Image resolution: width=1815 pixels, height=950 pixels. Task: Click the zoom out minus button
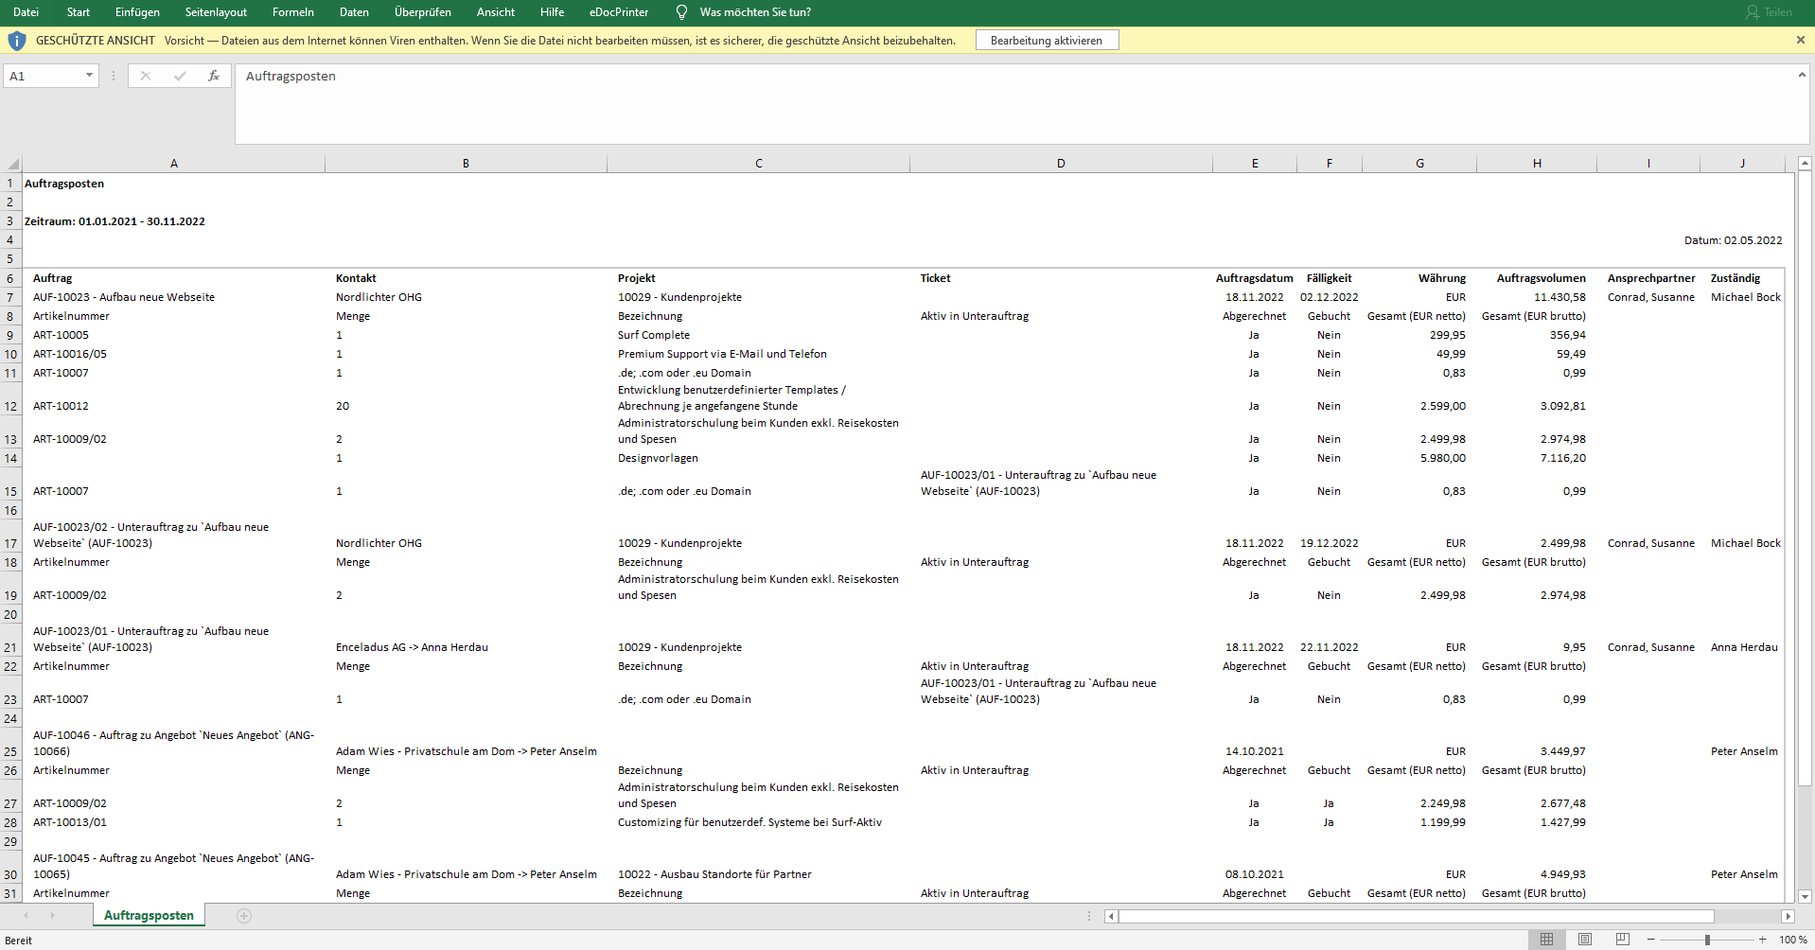[x=1650, y=940]
